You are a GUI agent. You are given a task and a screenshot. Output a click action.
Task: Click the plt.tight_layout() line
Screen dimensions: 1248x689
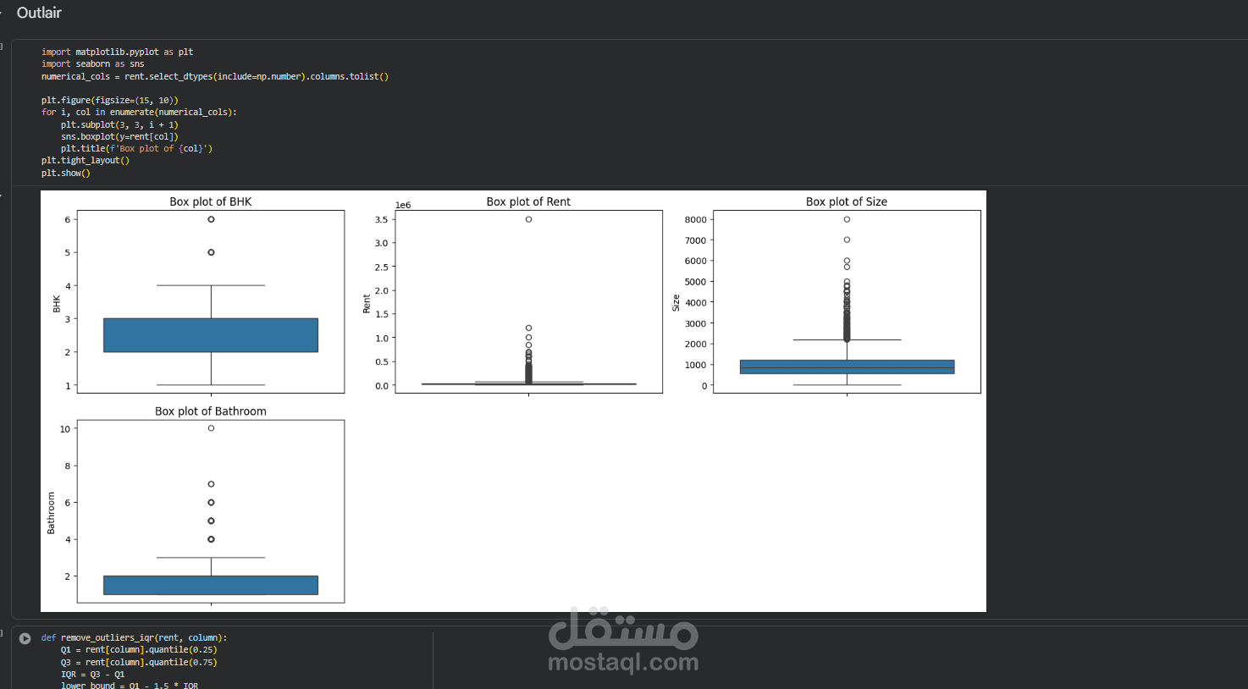click(86, 160)
